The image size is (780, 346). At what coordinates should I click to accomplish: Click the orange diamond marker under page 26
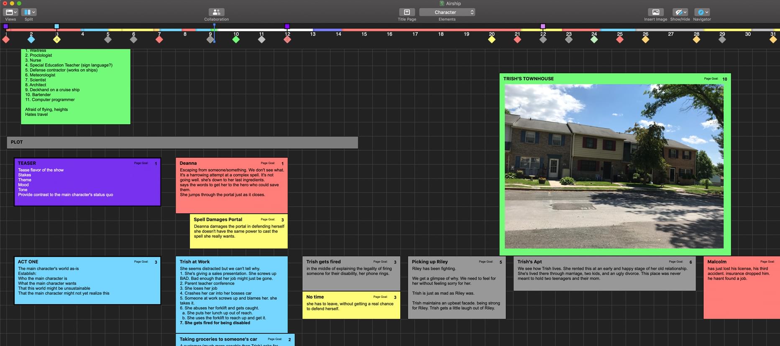(645, 40)
